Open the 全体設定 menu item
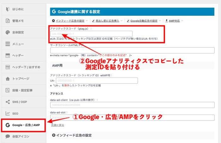 point(24,32)
